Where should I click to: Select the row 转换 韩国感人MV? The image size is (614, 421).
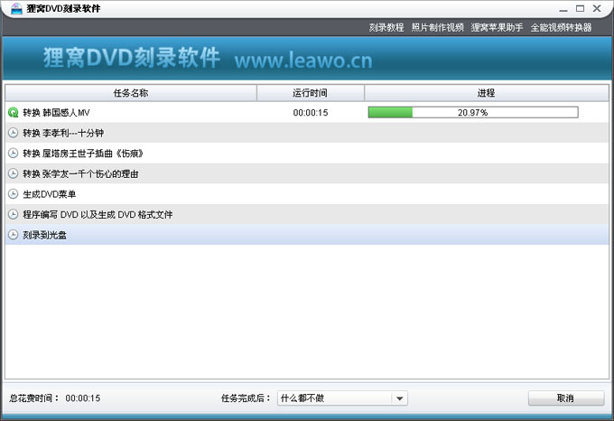[x=307, y=113]
